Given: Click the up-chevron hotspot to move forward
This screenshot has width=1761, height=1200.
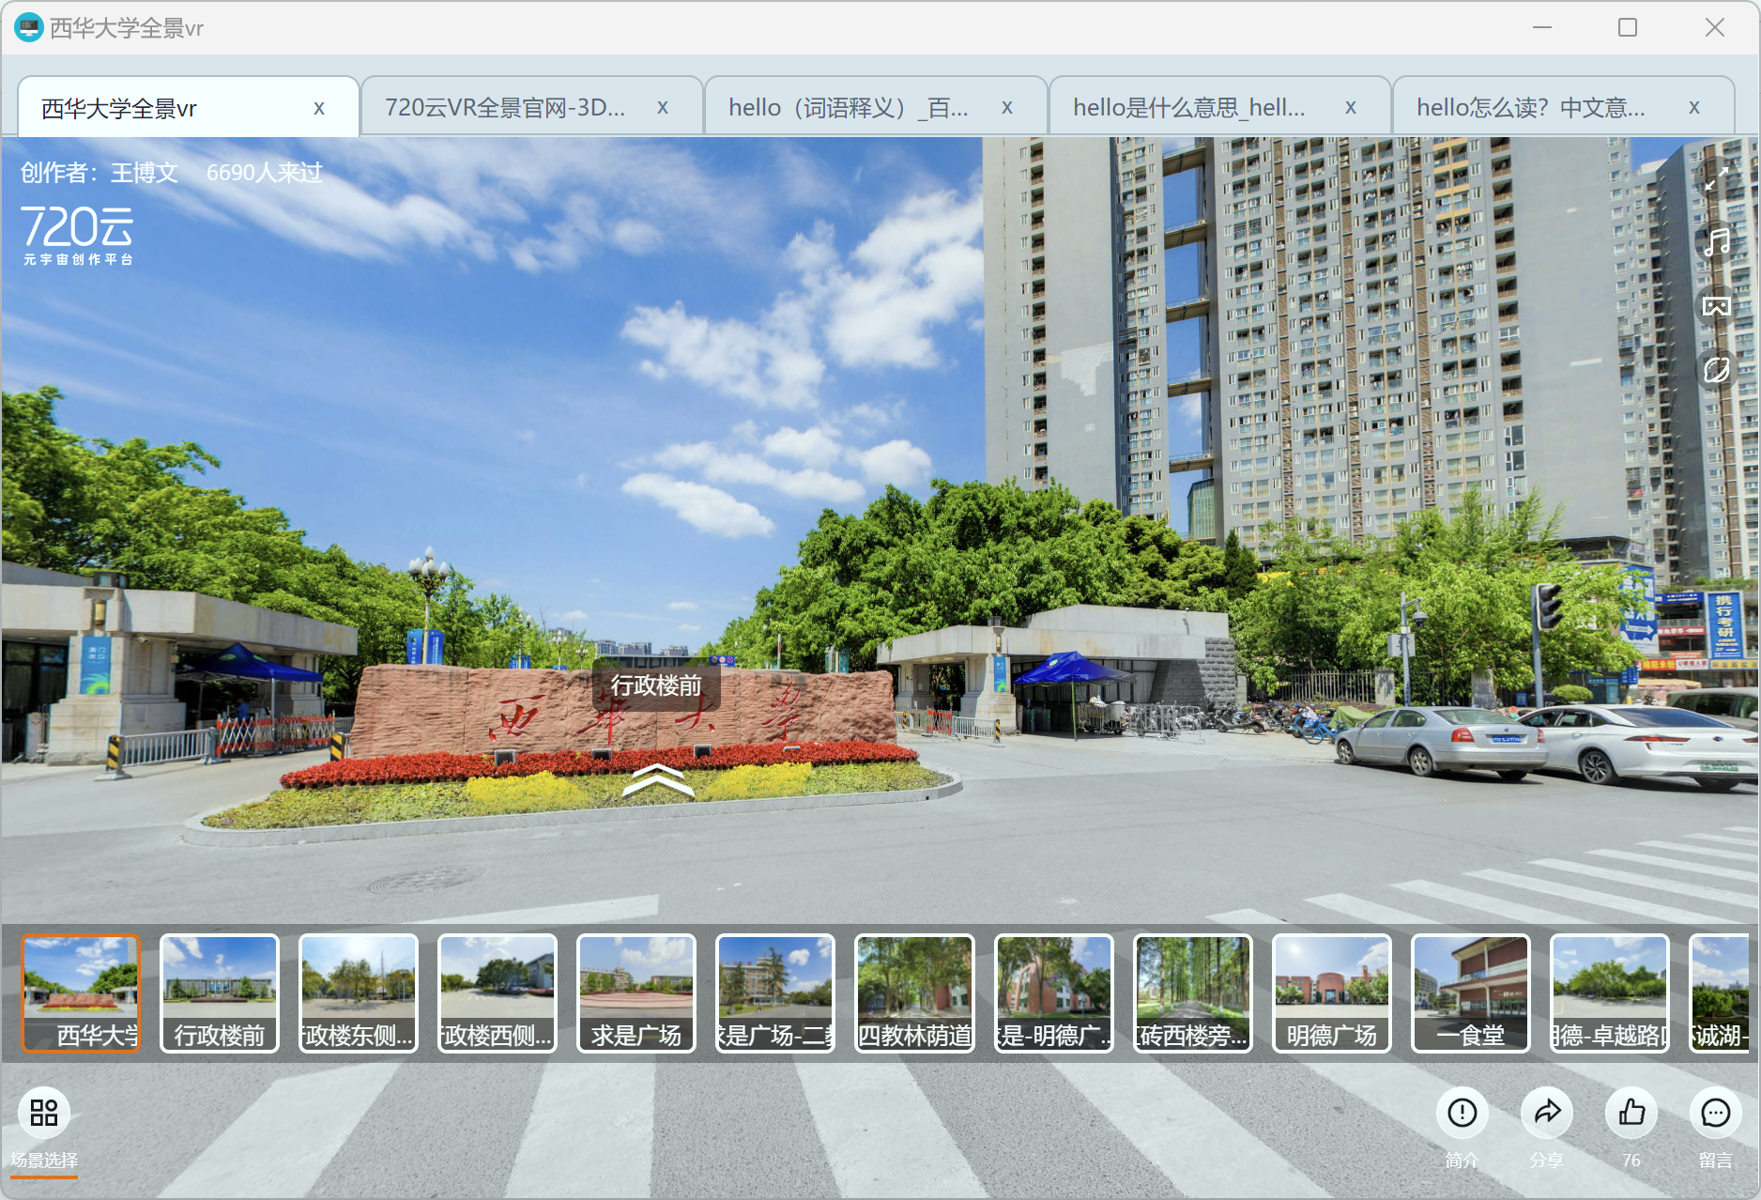Looking at the screenshot, I should point(658,781).
